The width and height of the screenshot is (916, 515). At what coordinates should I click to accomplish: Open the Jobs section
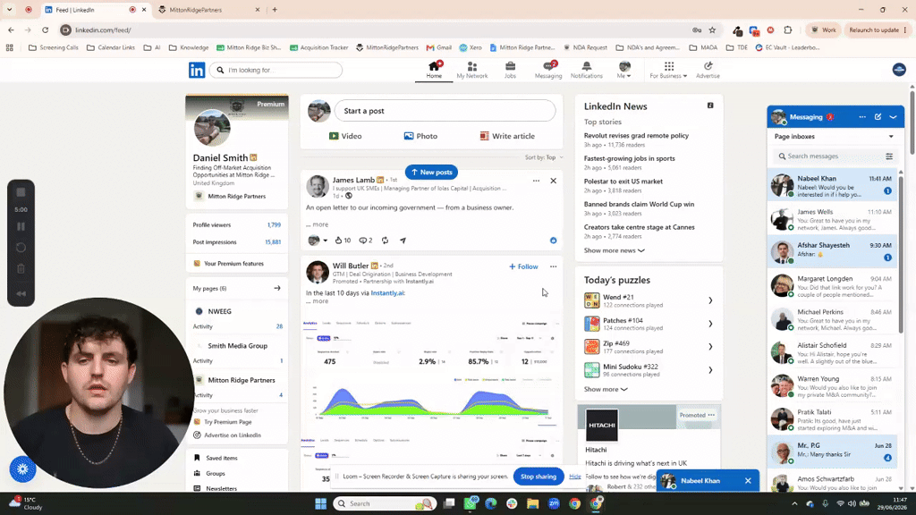510,70
